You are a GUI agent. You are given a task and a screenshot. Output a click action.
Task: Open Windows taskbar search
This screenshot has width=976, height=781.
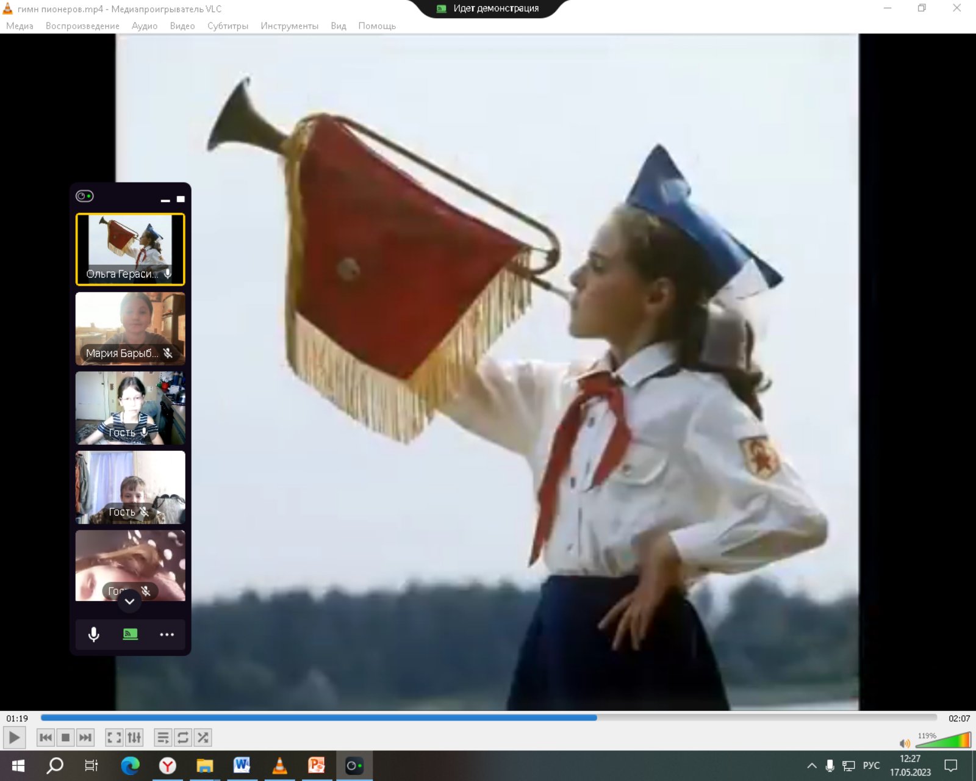coord(55,766)
